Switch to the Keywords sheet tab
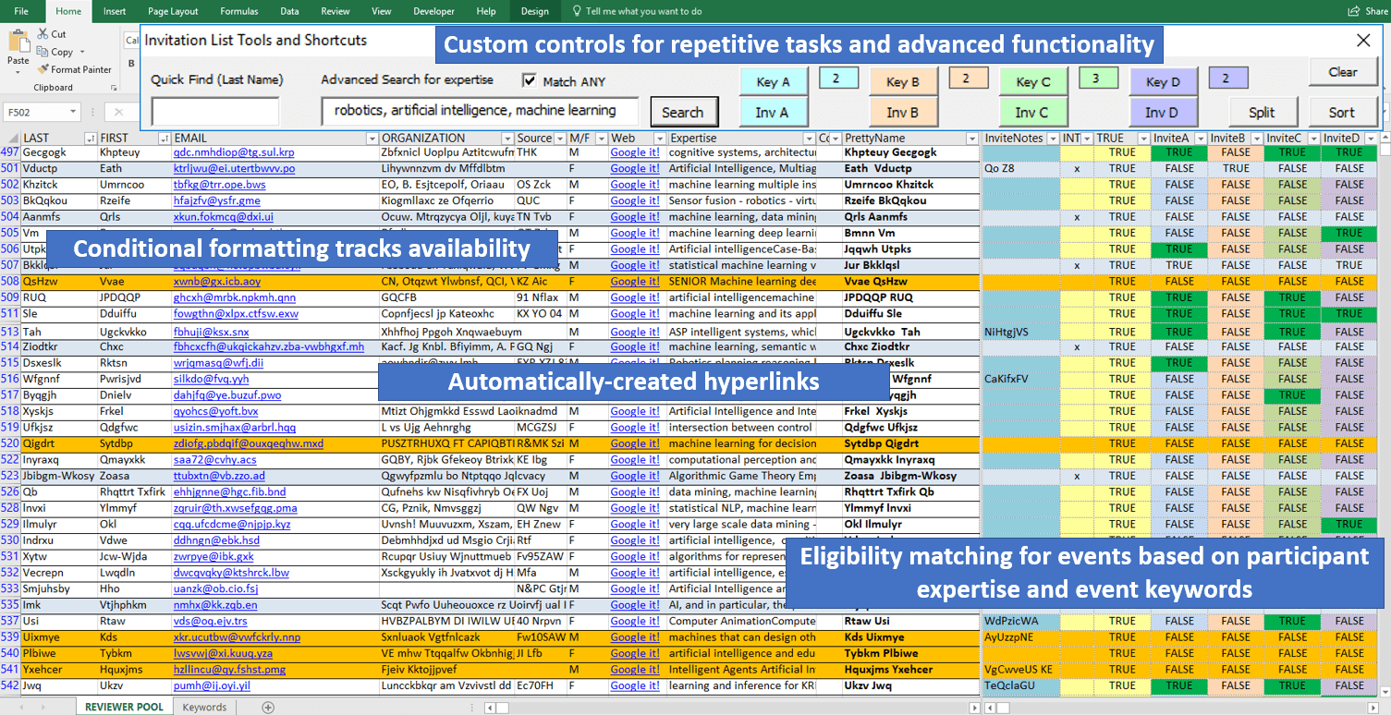 [204, 708]
